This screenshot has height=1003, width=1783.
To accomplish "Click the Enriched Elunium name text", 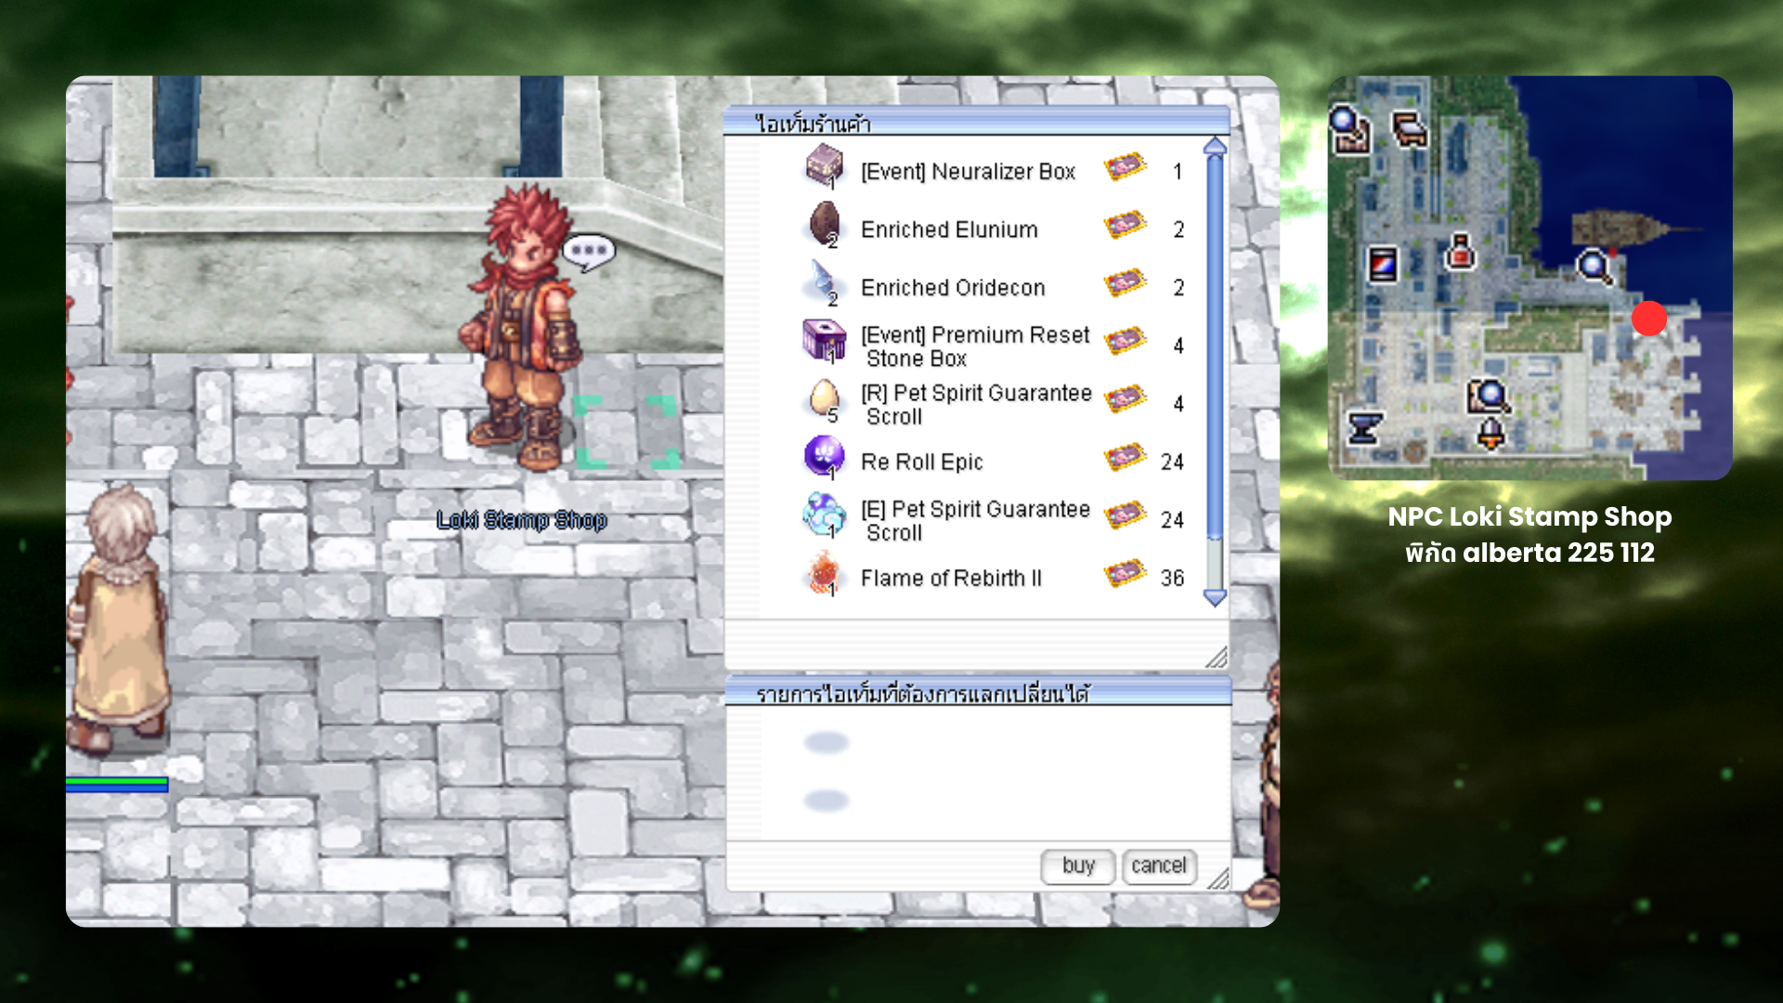I will click(x=949, y=229).
